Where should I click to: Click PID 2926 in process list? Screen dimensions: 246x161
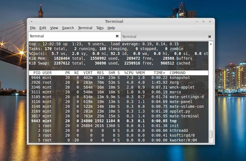(36, 82)
